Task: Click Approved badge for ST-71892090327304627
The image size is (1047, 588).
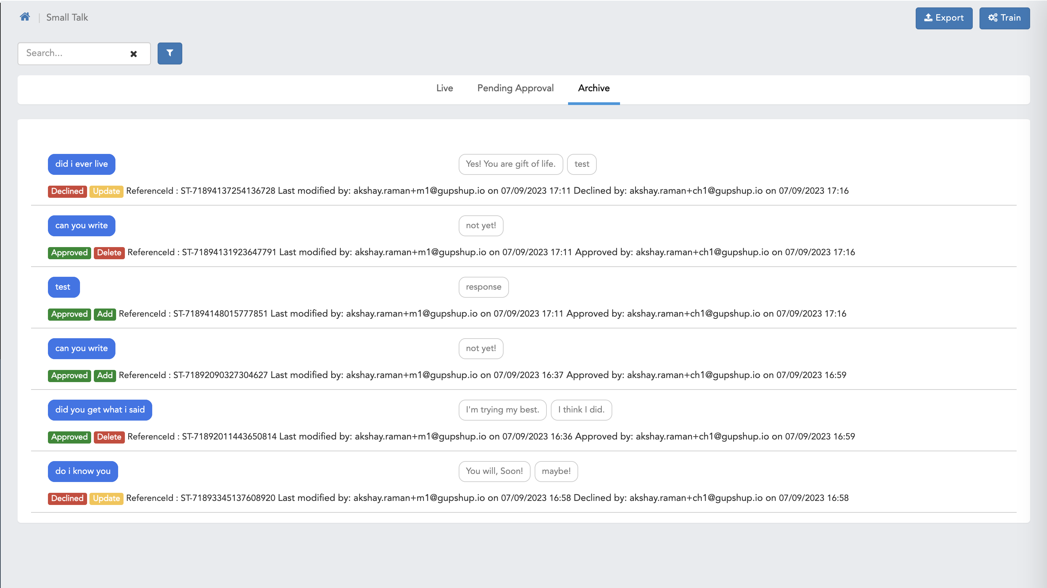Action: click(x=69, y=375)
